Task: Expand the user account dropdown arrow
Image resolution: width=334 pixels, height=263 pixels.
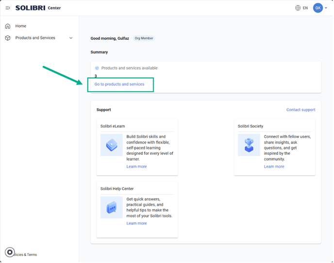Action: (326, 8)
